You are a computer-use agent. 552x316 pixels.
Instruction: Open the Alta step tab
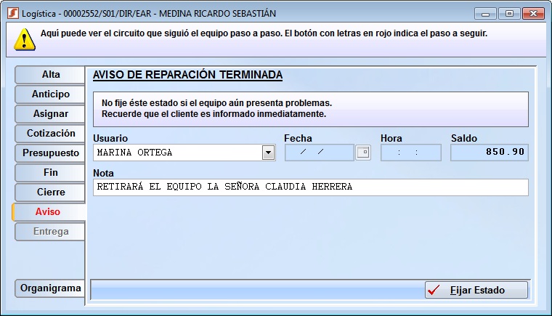(x=50, y=75)
